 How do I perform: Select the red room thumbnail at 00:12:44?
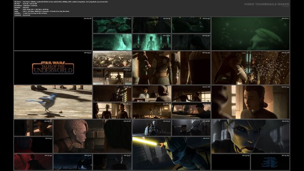click(x=33, y=162)
